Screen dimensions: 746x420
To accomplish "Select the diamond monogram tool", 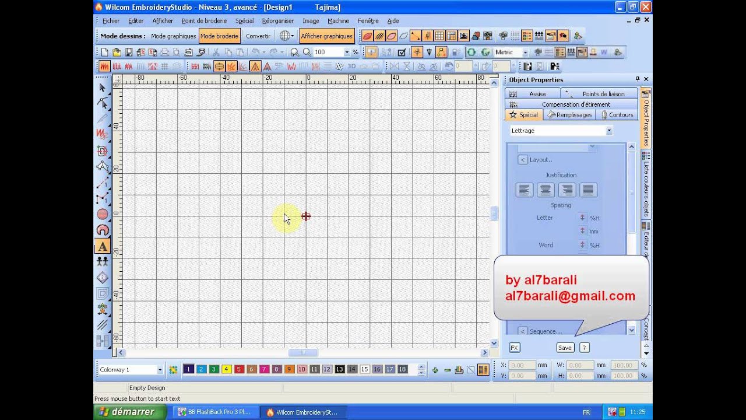I will click(x=103, y=278).
